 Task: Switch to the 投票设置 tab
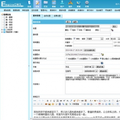click(x=57, y=16)
